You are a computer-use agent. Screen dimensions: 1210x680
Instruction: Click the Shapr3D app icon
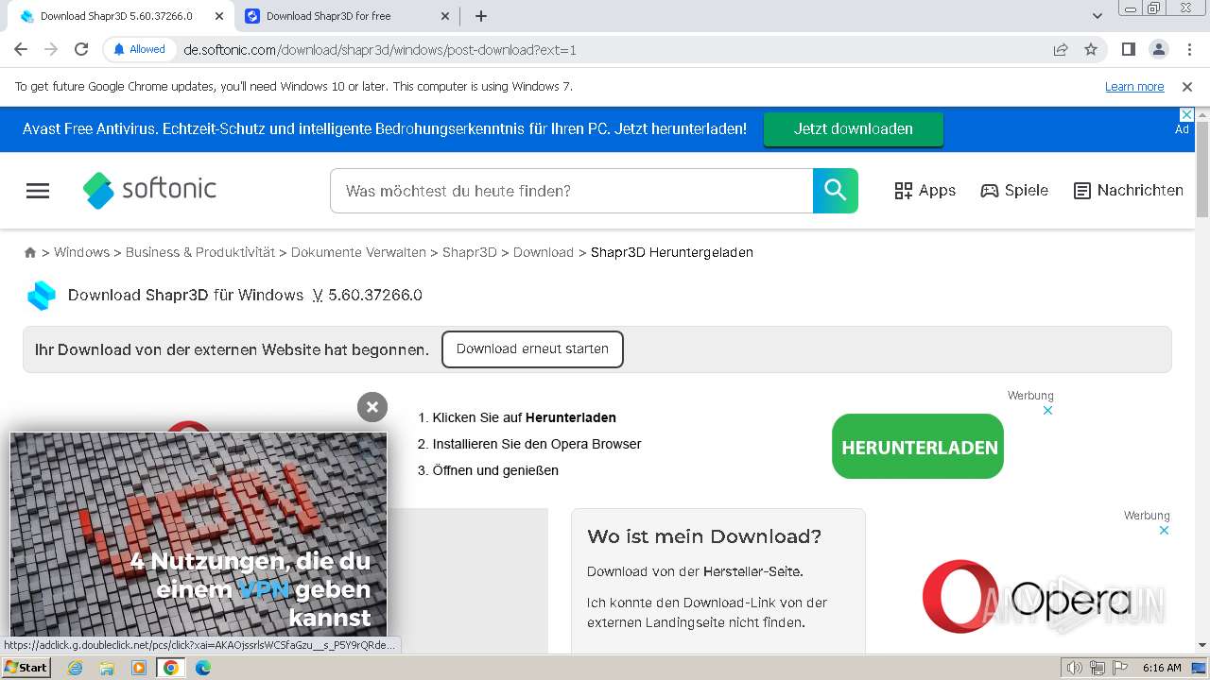coord(42,296)
